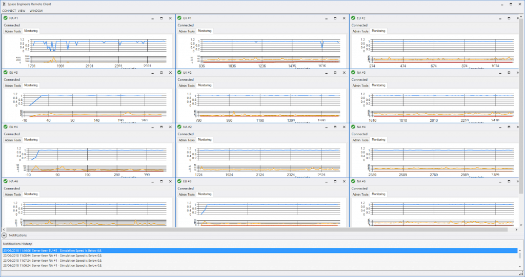Screen dimensions: 525x277
Task: Open Admin Tools tab in NA #5
Action: point(360,195)
